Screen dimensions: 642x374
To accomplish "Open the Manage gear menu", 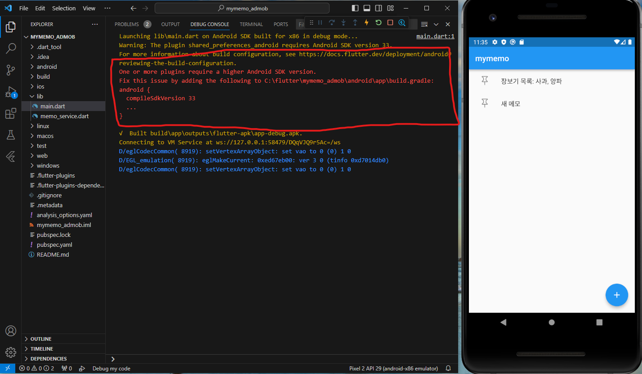I will pos(10,352).
